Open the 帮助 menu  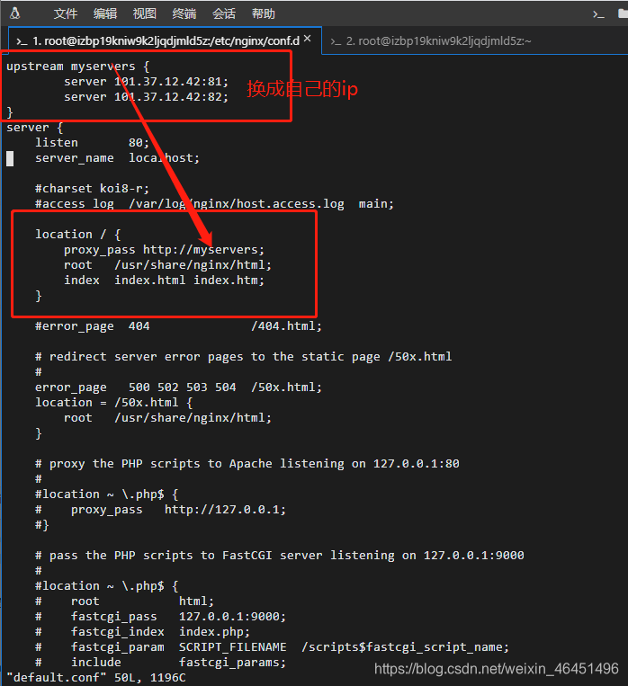pos(264,13)
